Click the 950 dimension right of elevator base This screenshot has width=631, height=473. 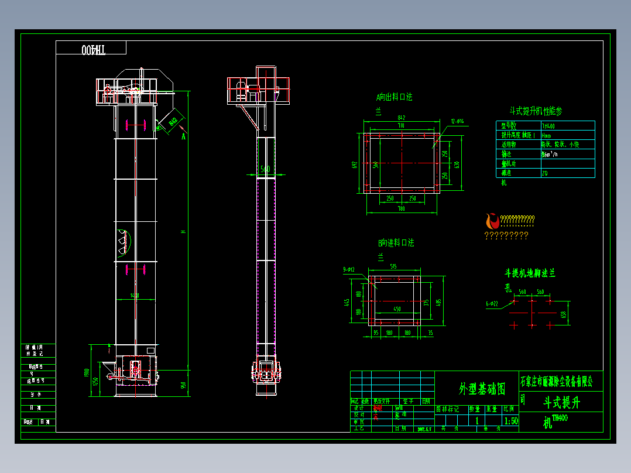[184, 385]
